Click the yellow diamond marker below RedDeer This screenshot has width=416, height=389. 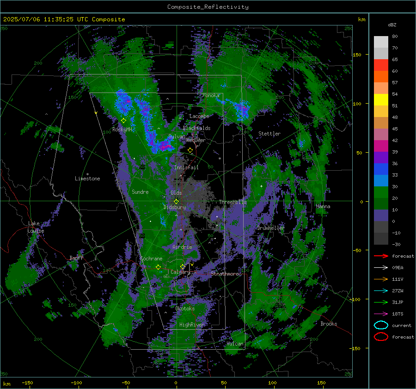pyautogui.click(x=190, y=150)
